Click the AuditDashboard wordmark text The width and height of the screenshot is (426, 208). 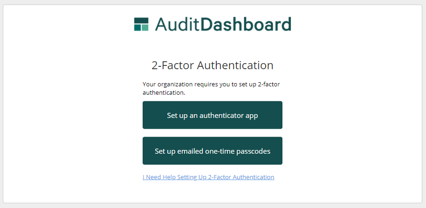[x=223, y=24]
